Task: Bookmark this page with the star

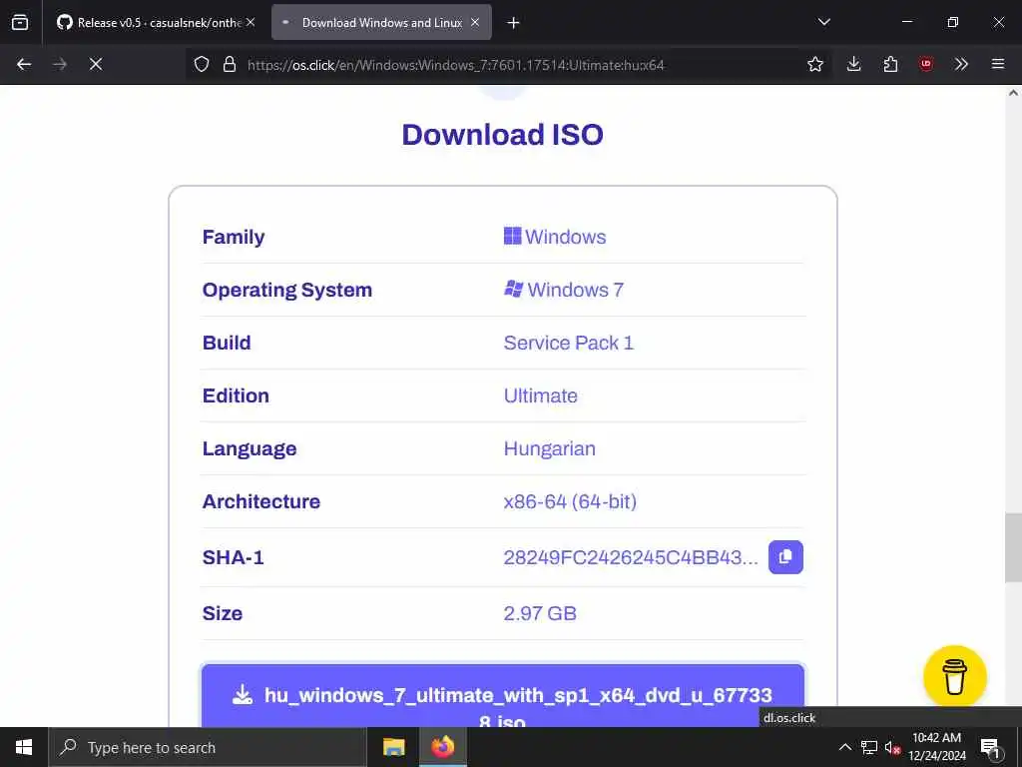Action: [815, 64]
